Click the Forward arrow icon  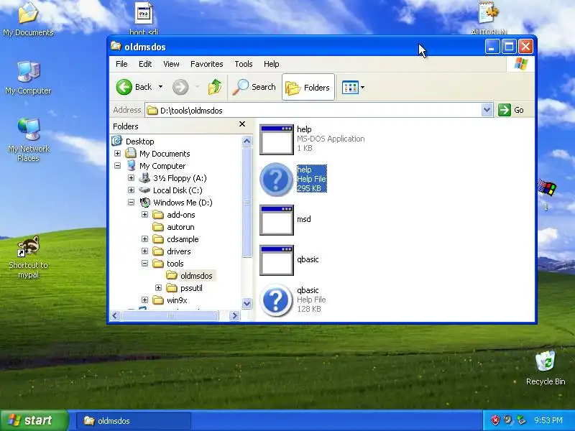(180, 87)
